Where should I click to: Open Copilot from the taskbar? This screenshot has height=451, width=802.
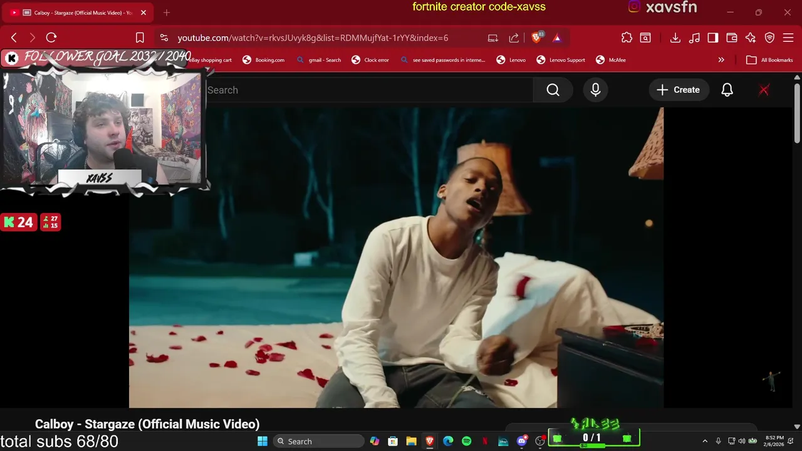coord(374,441)
